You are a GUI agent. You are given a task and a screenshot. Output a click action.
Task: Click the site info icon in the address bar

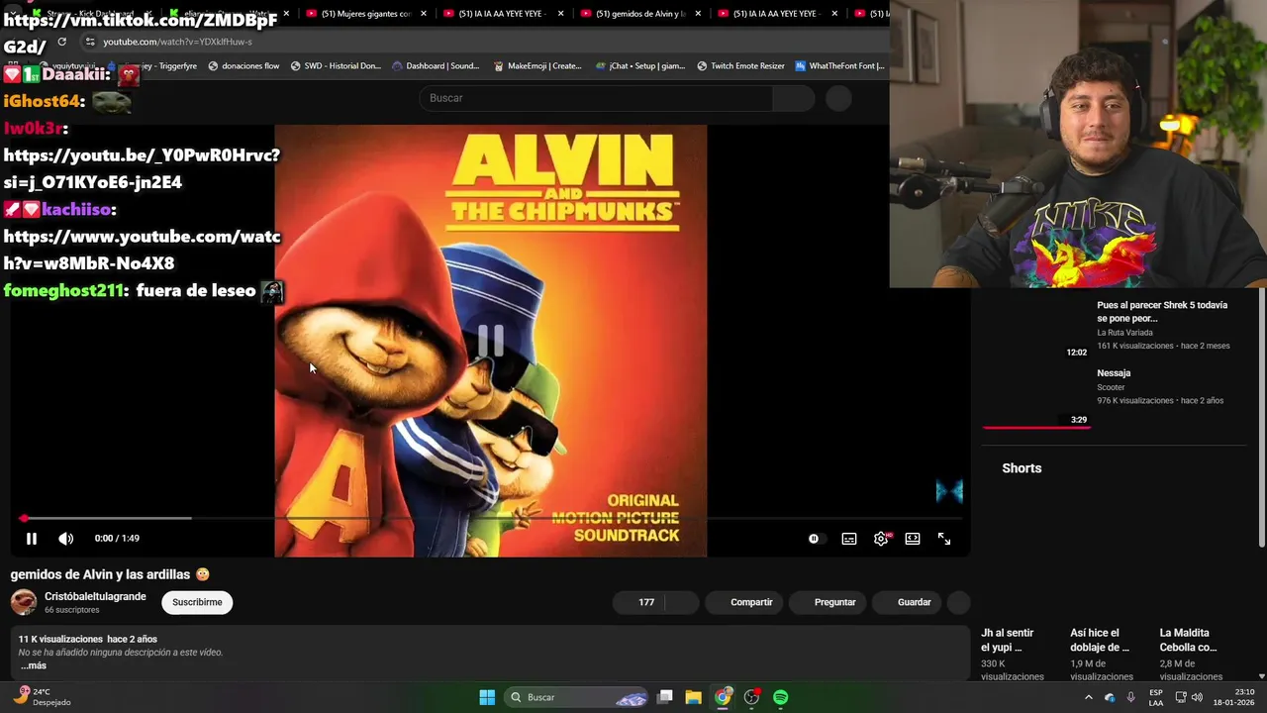[x=90, y=42]
